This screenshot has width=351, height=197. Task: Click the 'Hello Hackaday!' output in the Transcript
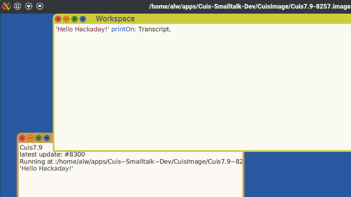point(47,169)
